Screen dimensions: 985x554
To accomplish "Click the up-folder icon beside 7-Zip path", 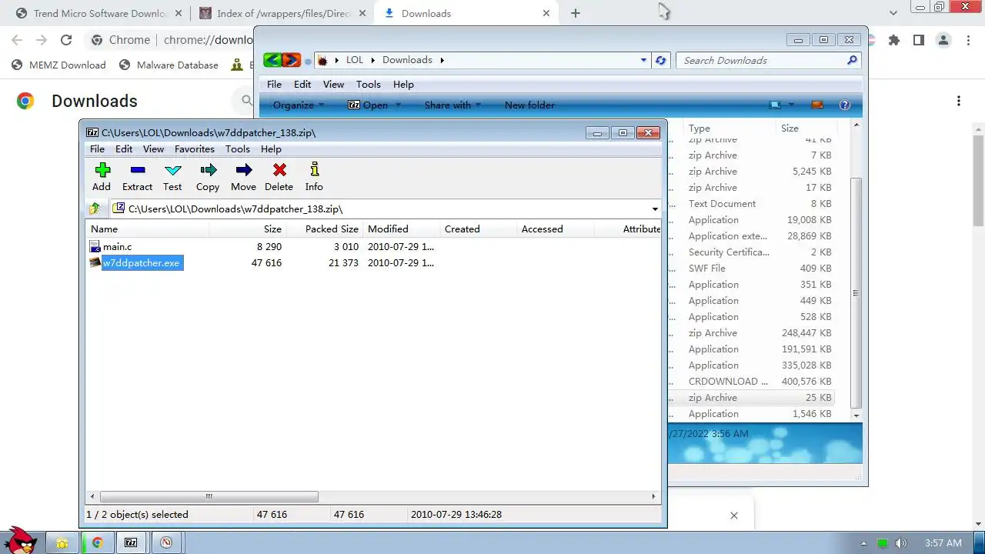I will 95,209.
